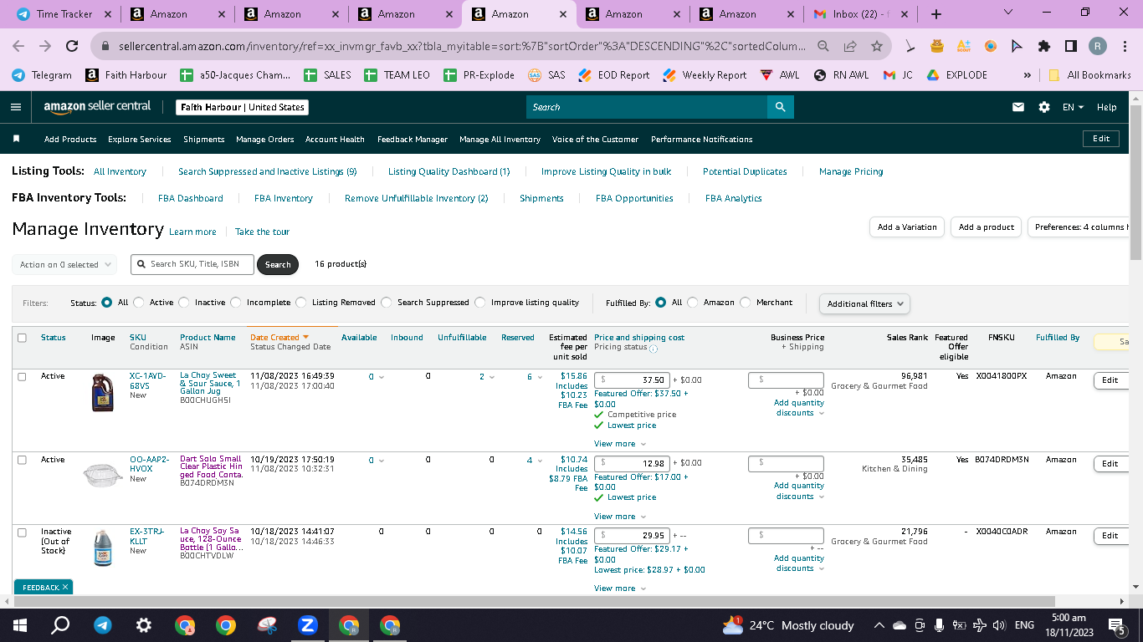Viewport: 1143px width, 642px height.
Task: Switch to the Time Tracker browser tab
Action: [x=63, y=14]
